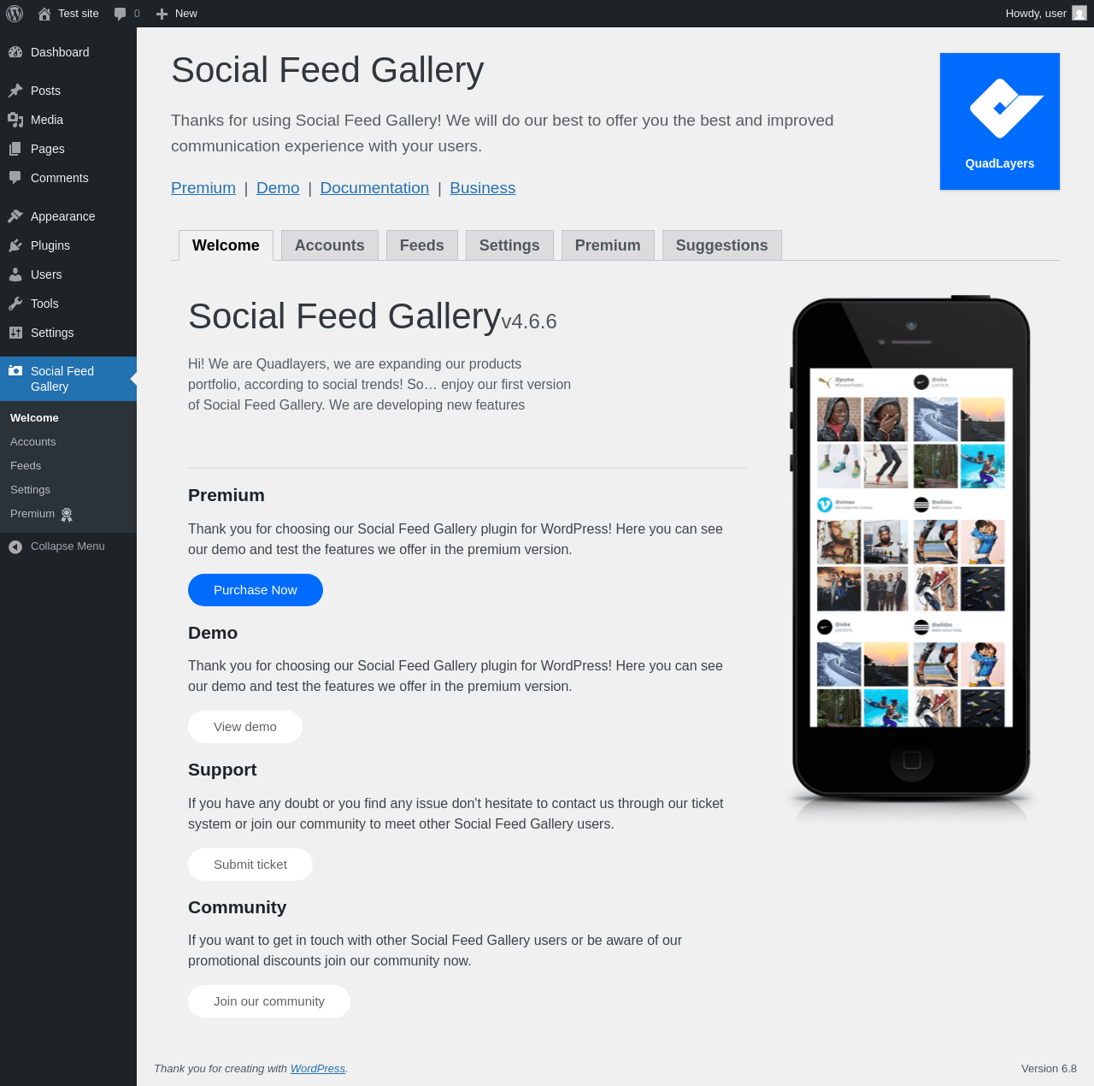Click the Submit ticket button
1094x1086 pixels.
click(250, 865)
